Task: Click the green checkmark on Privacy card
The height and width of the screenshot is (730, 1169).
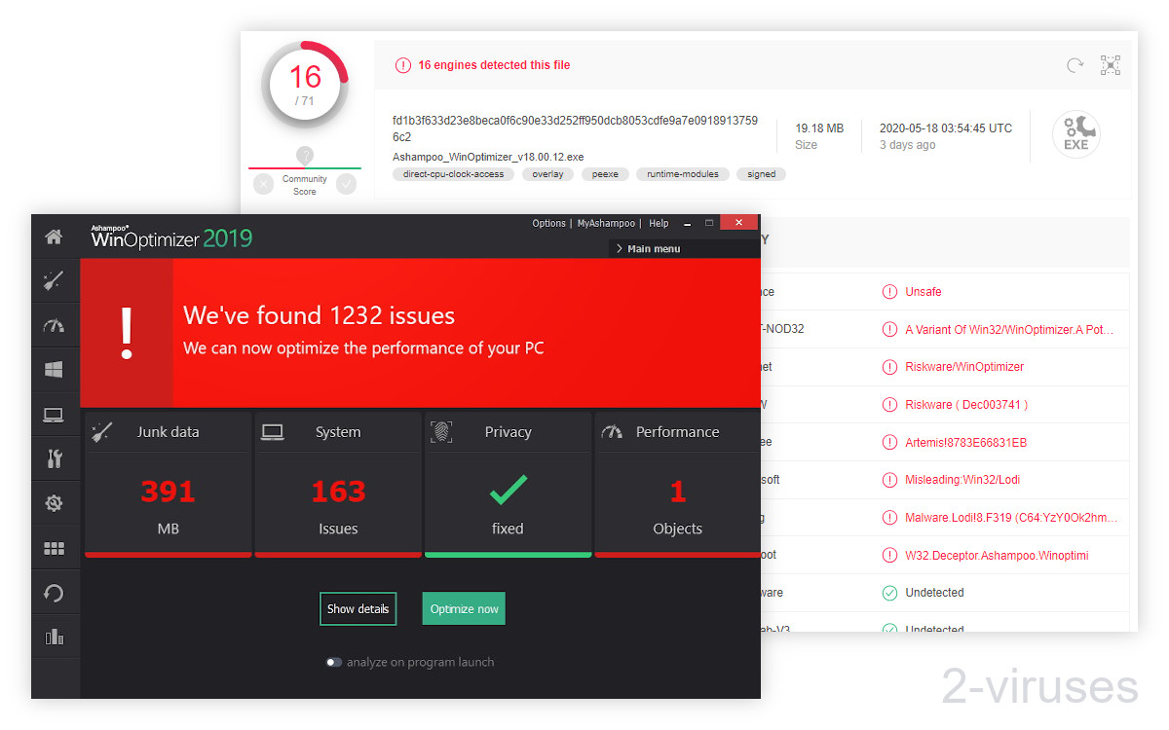Action: [508, 491]
